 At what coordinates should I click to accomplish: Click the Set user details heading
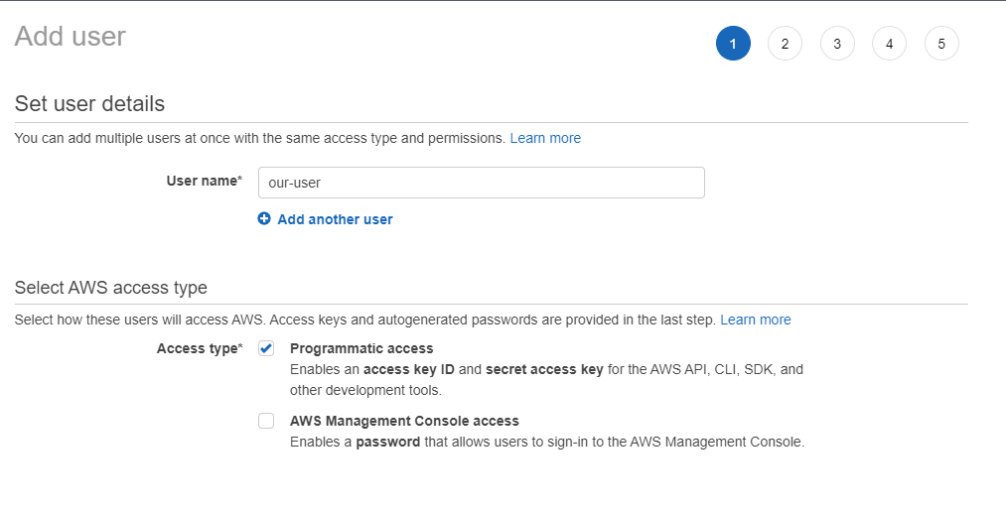(89, 103)
